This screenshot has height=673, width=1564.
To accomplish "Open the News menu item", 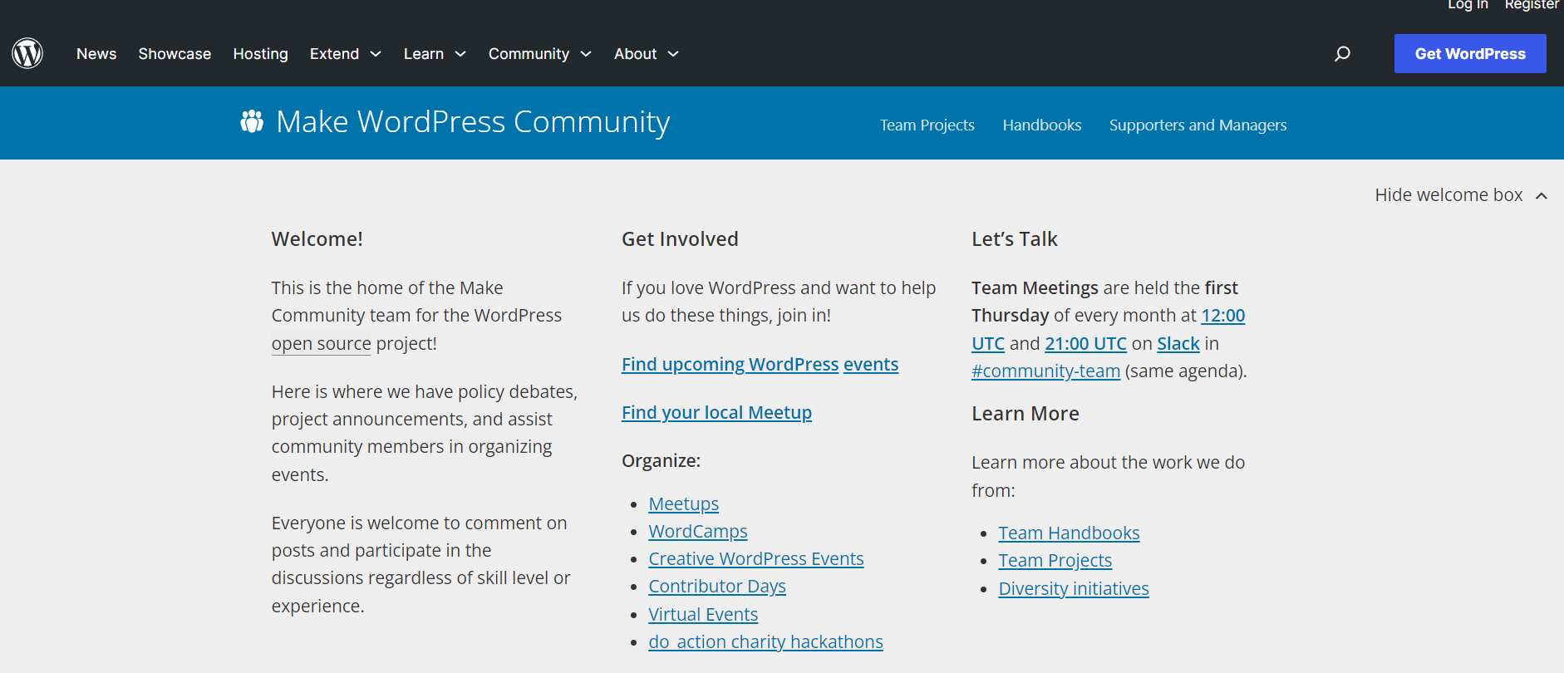I will pos(96,54).
